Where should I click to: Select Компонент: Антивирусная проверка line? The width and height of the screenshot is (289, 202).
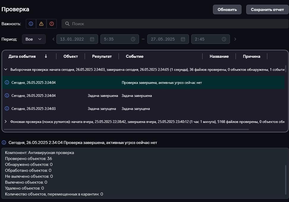40,153
